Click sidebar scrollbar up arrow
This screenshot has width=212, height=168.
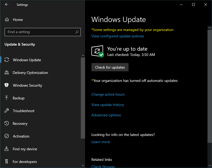pyautogui.click(x=83, y=55)
